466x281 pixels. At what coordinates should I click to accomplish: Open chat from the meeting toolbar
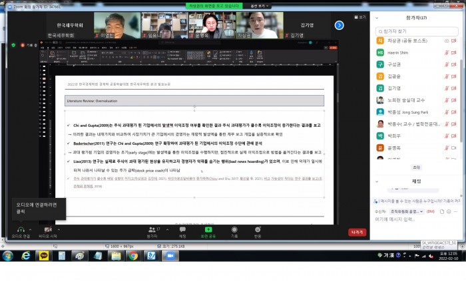(x=182, y=229)
